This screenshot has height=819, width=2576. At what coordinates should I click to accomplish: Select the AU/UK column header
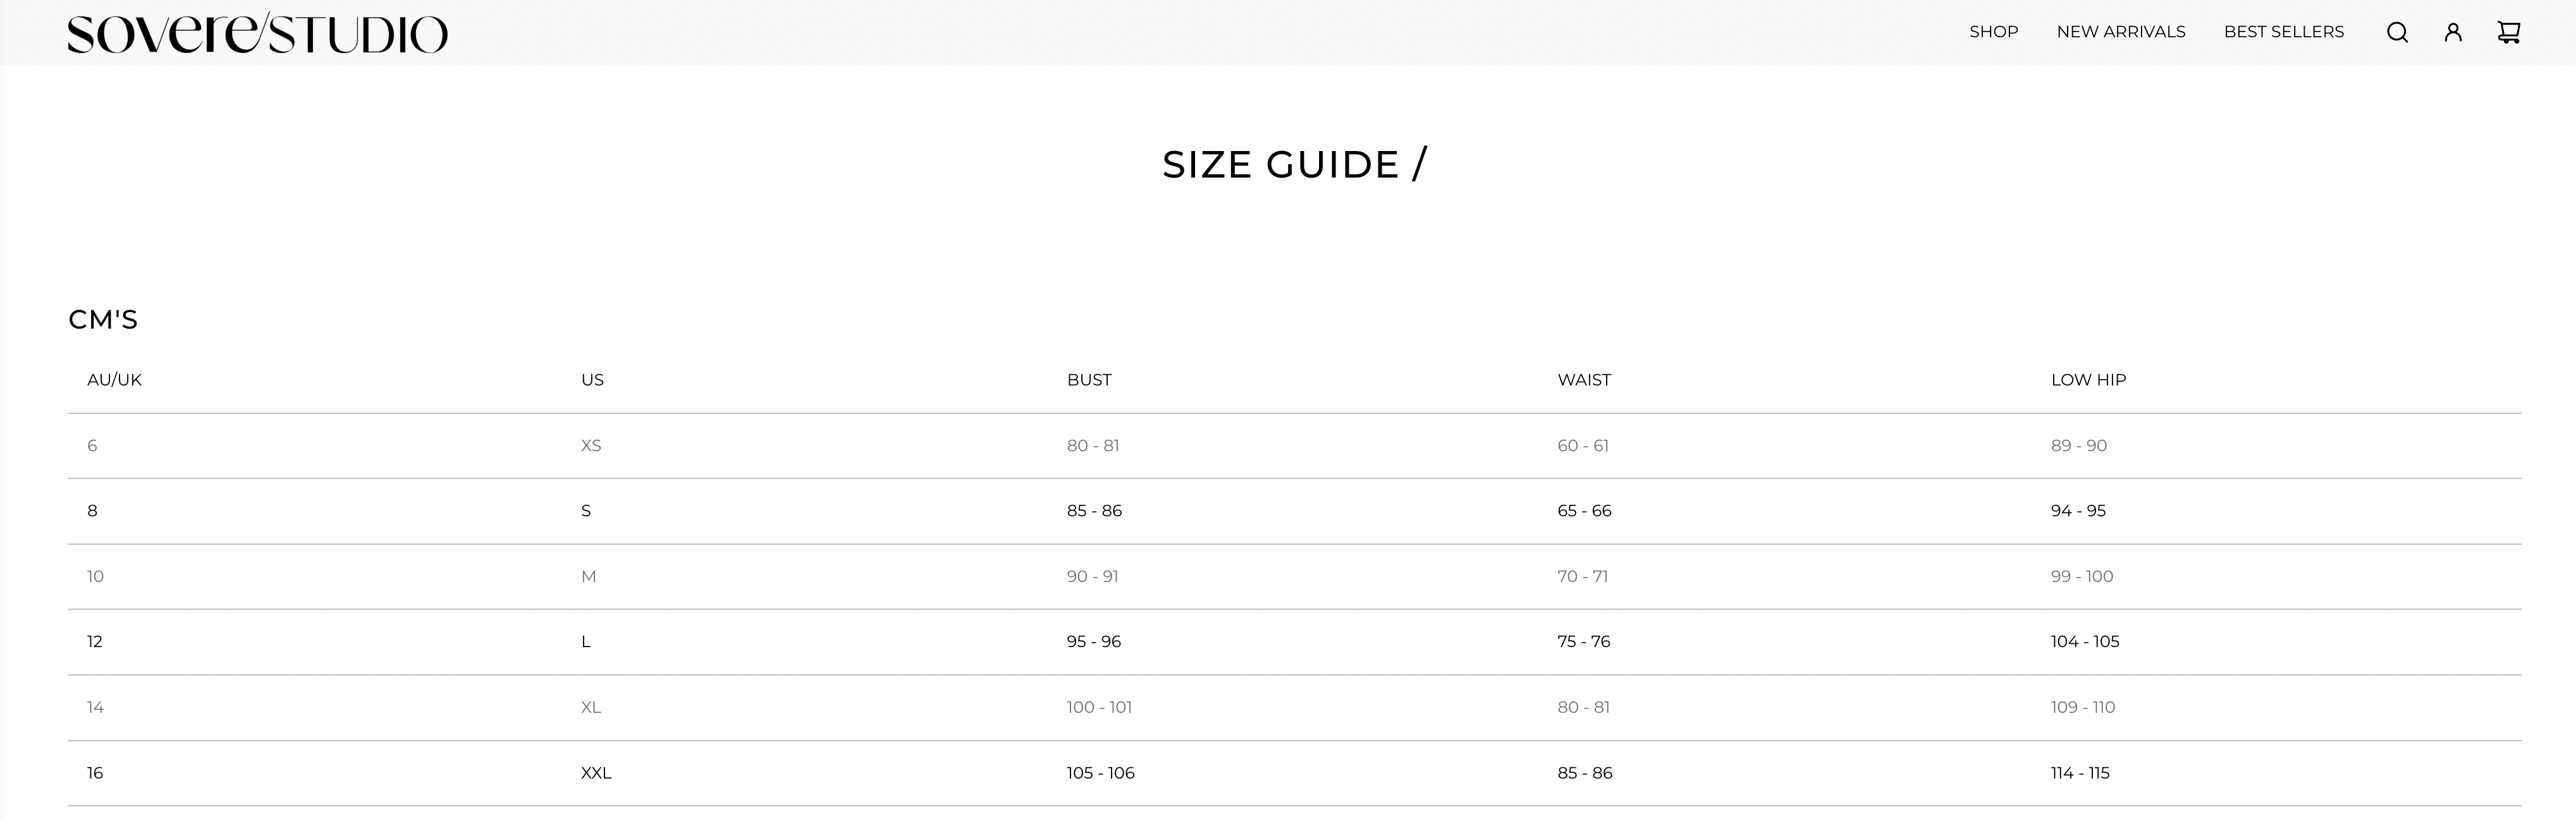[114, 380]
